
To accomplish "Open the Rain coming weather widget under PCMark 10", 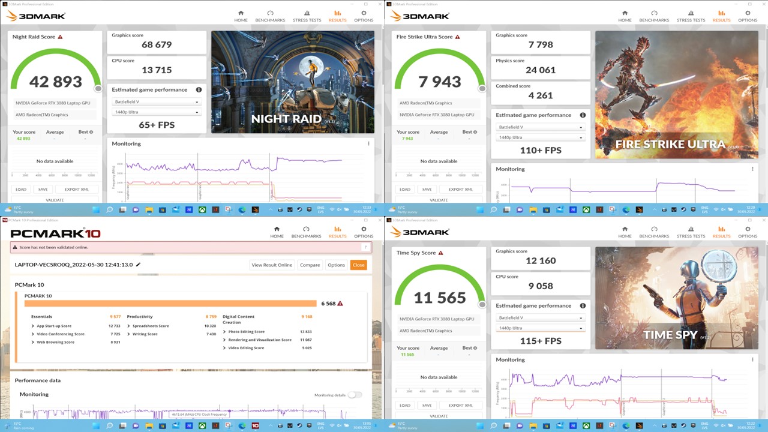I will (18, 425).
